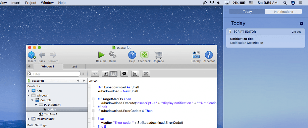Select TextArea1 in the navigator
Screen dimensions: 308x128
(x=51, y=114)
